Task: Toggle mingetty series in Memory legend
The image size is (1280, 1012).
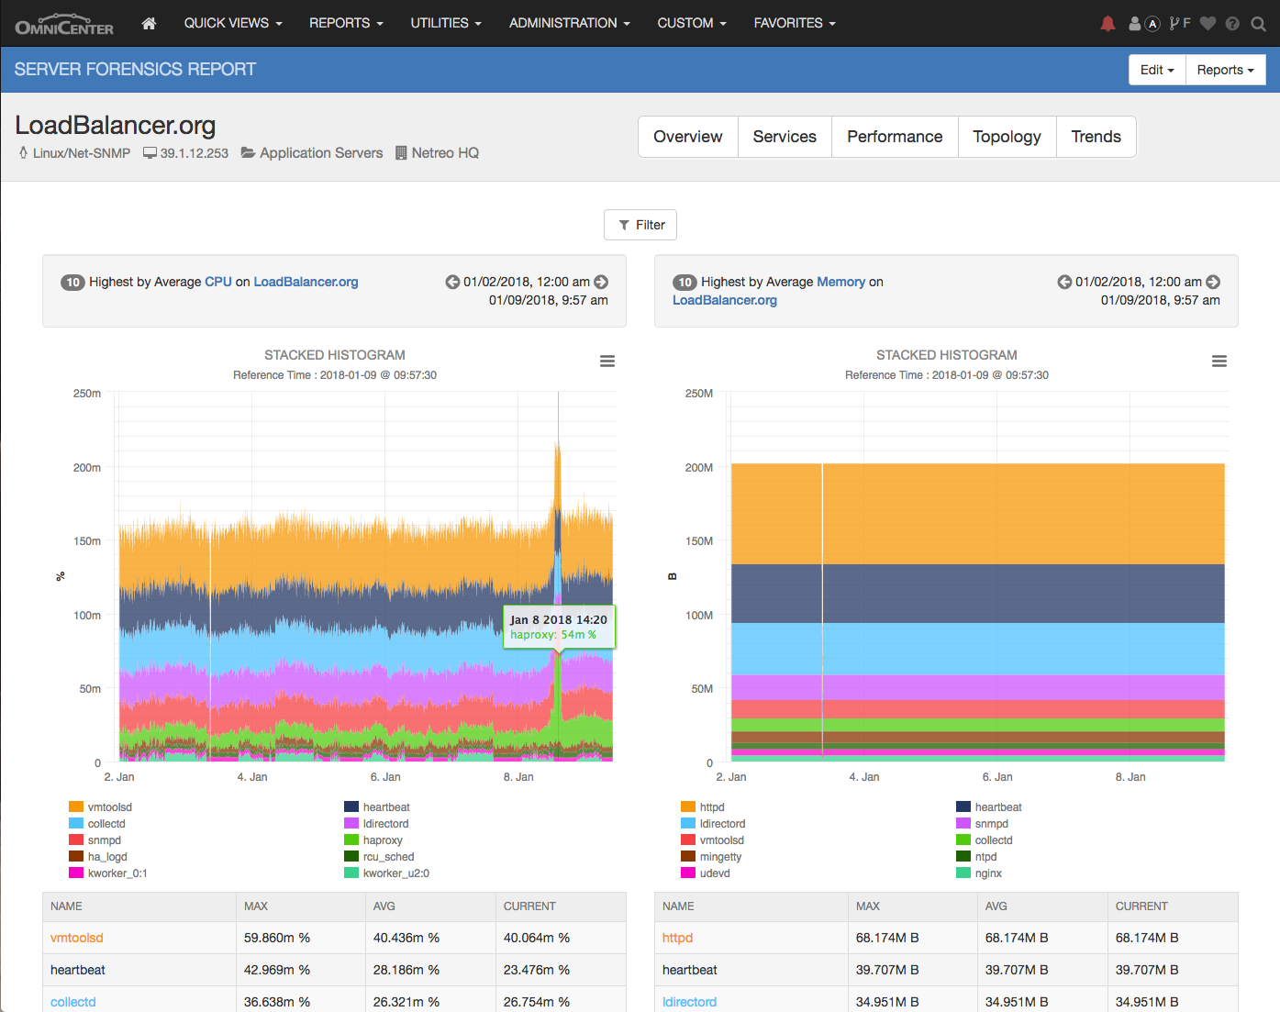Action: [711, 857]
